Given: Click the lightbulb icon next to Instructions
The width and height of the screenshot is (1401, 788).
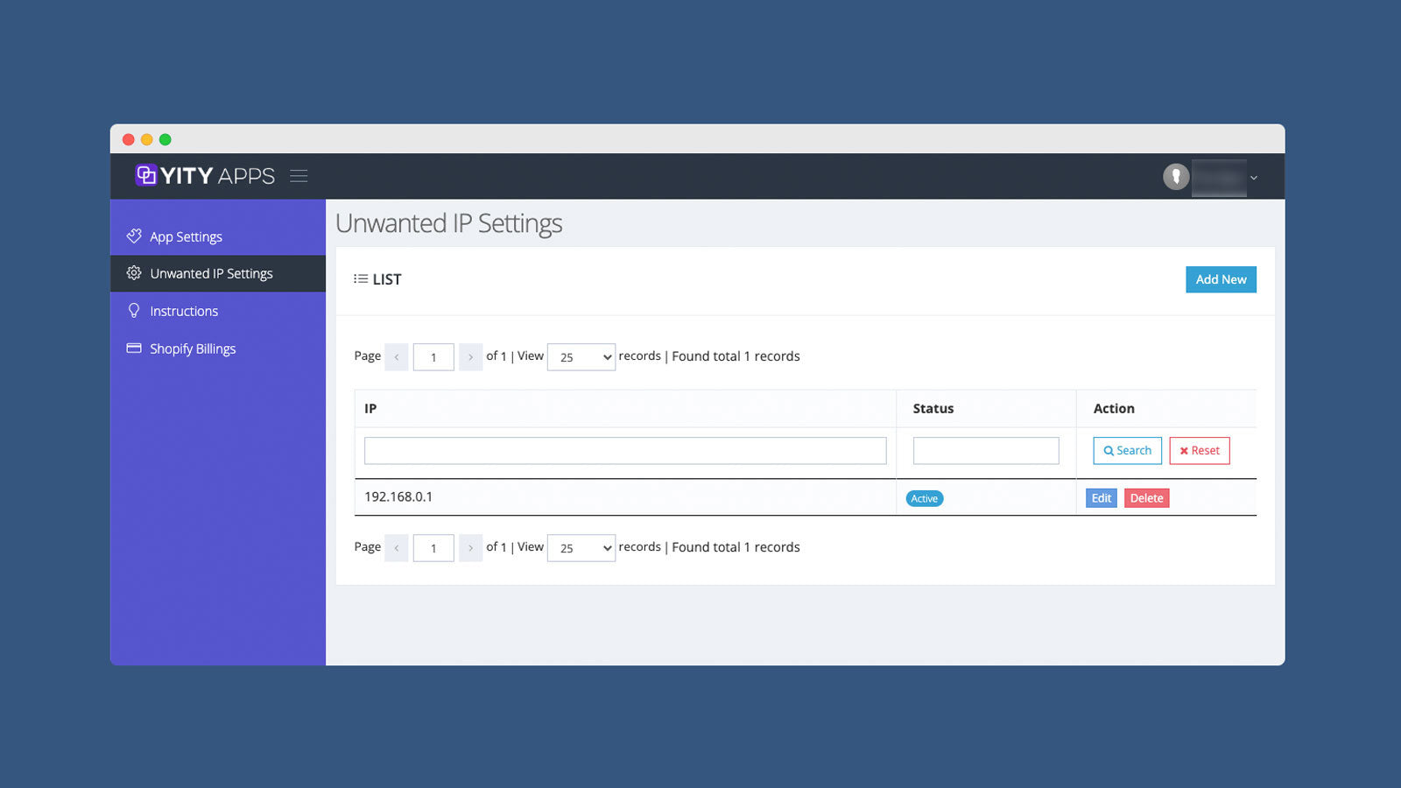Looking at the screenshot, I should pyautogui.click(x=134, y=311).
